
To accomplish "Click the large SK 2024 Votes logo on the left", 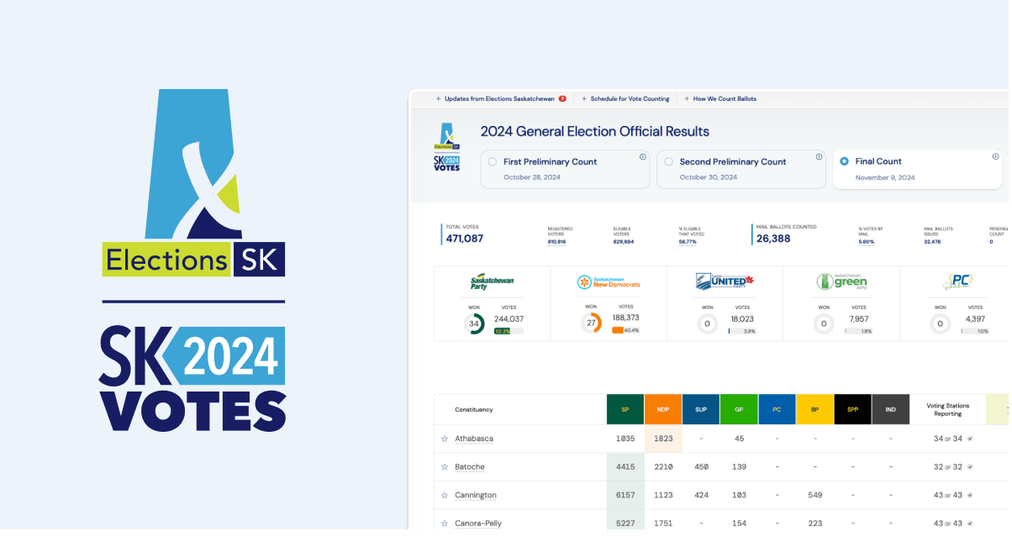I will [x=194, y=378].
